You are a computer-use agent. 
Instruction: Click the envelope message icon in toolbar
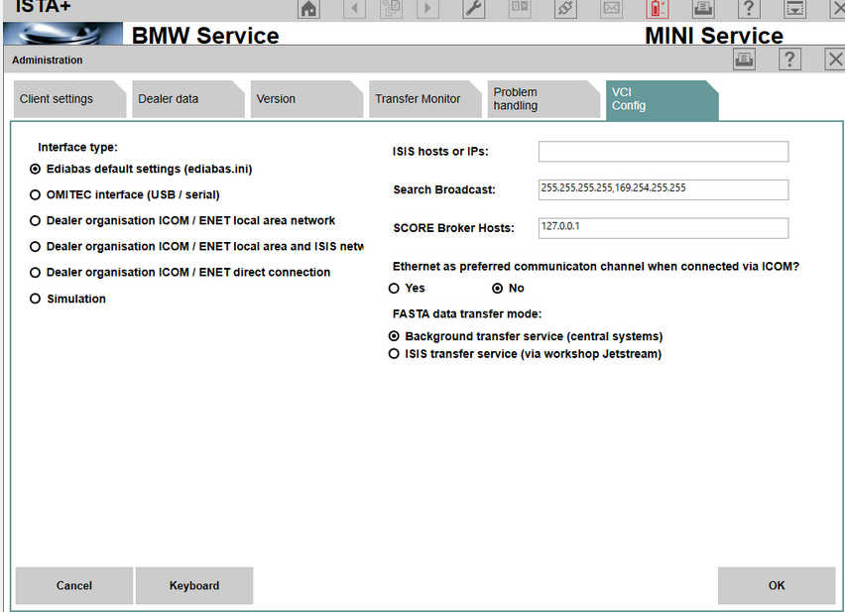611,9
